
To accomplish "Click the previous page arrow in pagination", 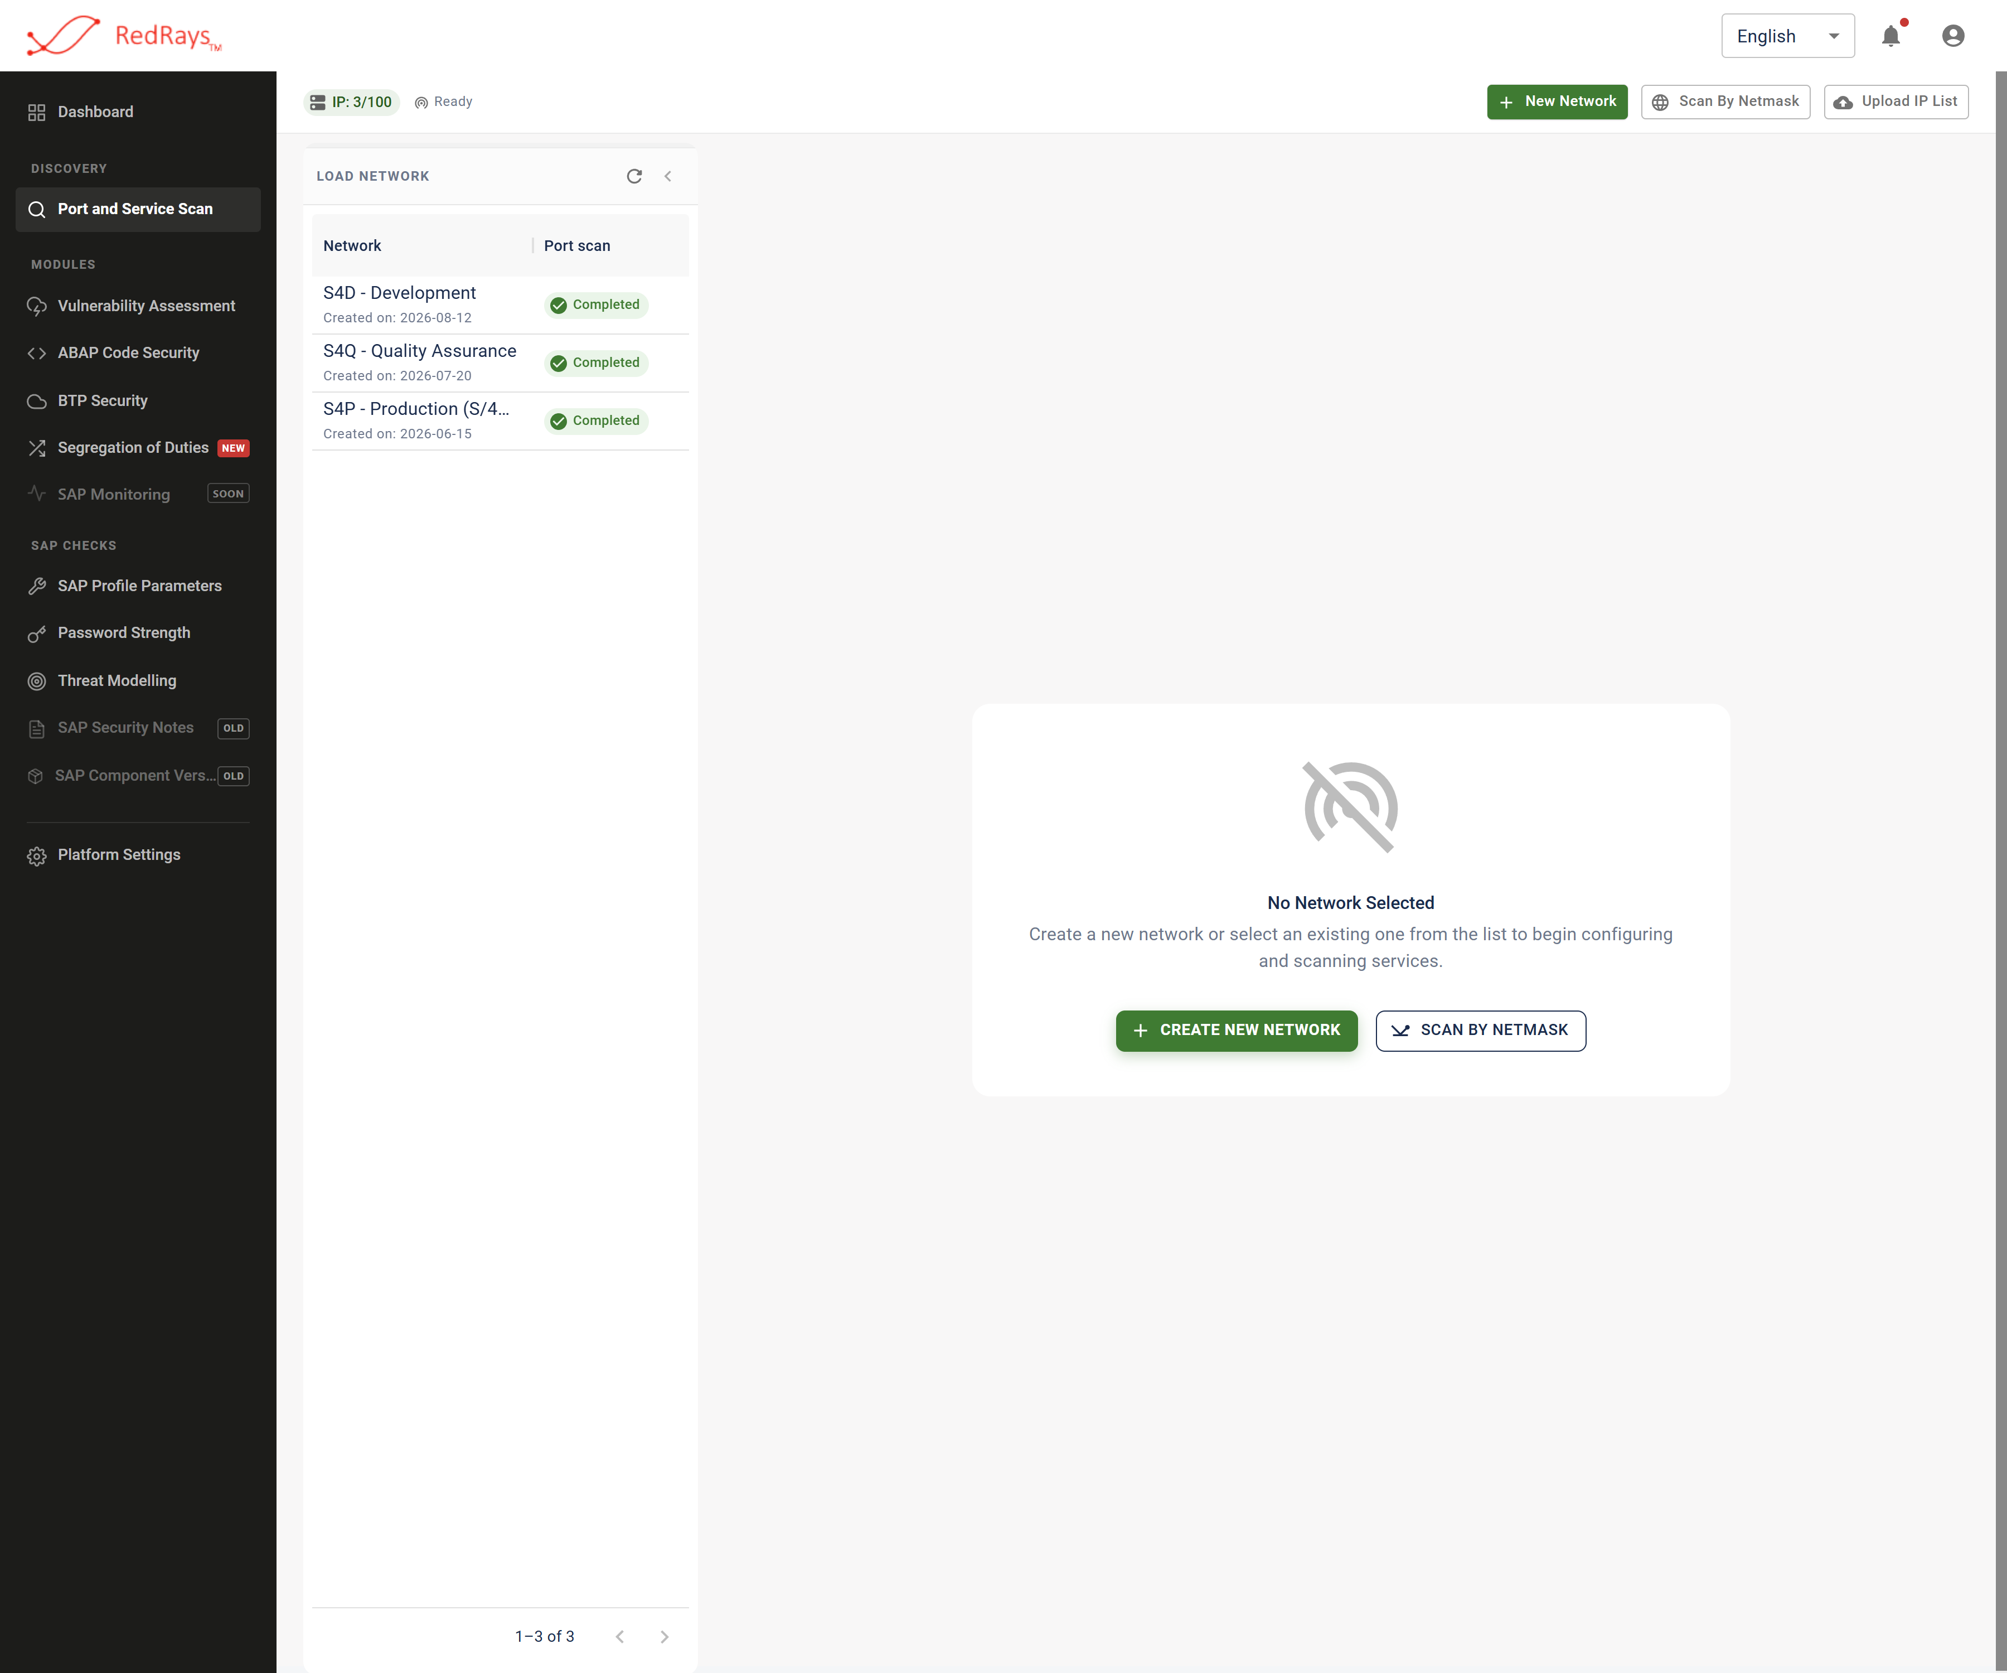I will (619, 1637).
